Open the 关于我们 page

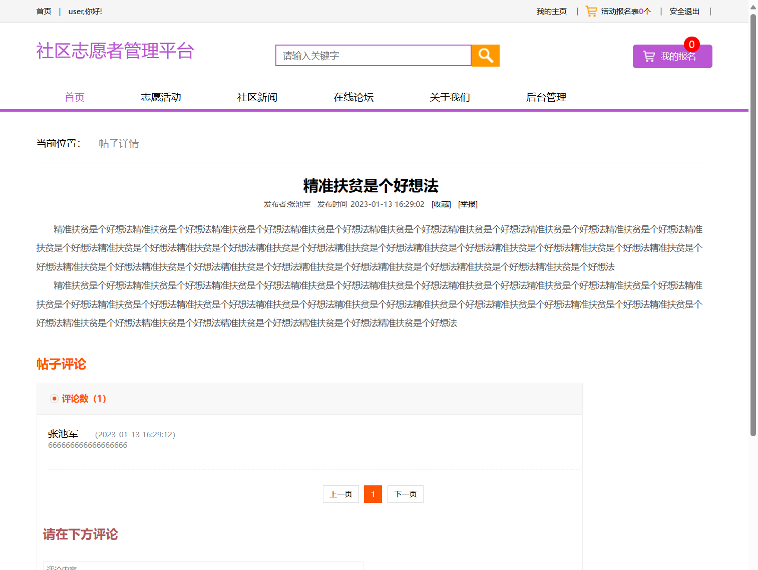[x=449, y=97]
